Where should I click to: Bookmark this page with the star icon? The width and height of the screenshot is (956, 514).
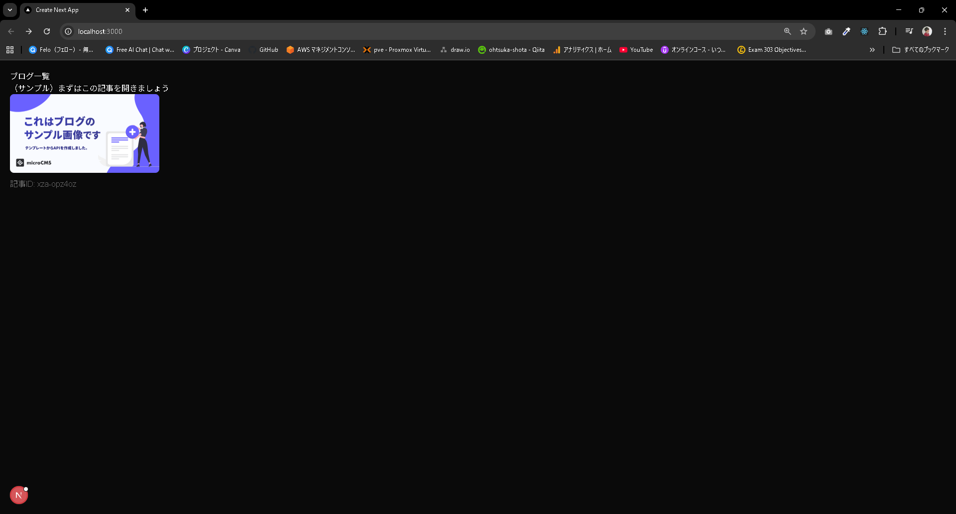tap(804, 31)
